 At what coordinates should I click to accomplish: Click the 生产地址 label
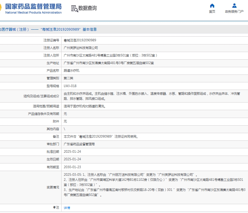click(x=53, y=63)
